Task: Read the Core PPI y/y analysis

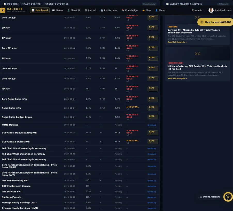Action: [153, 79]
